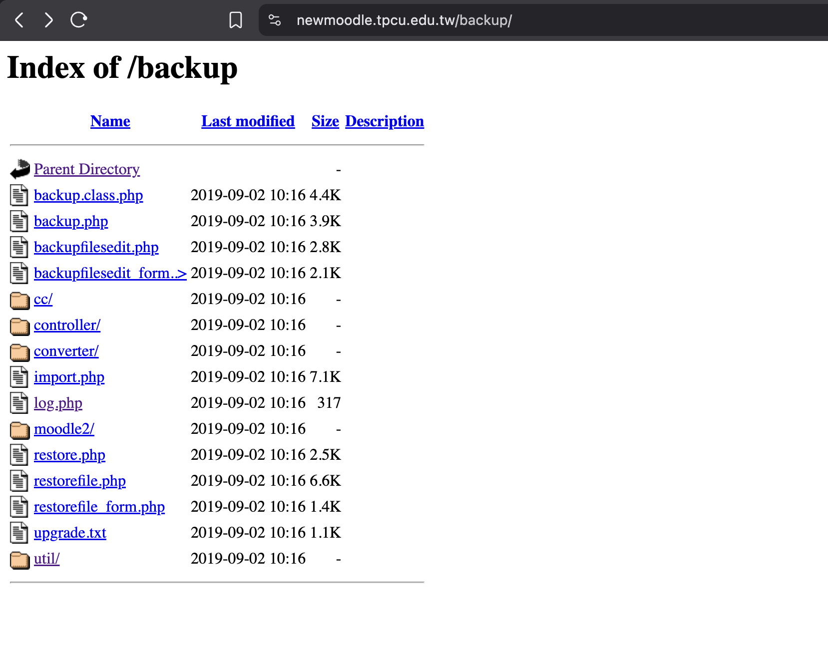This screenshot has height=646, width=828.
Task: Open site settings icon beside URL
Action: (275, 20)
